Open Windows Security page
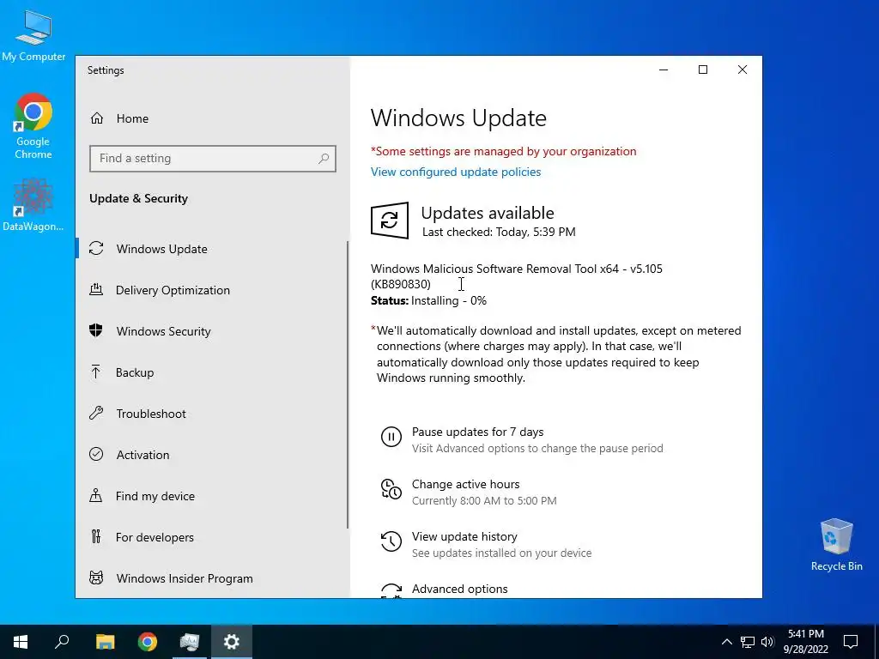The height and width of the screenshot is (659, 879). (x=164, y=331)
